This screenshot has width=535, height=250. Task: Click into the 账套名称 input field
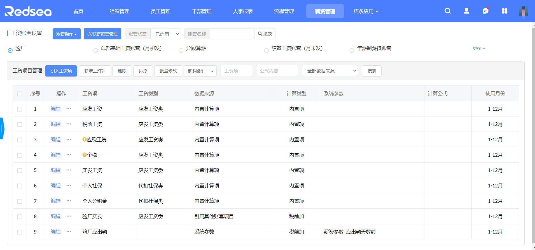(232, 34)
